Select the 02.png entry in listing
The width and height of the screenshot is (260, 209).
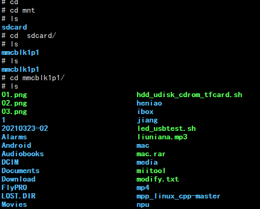pos(14,103)
